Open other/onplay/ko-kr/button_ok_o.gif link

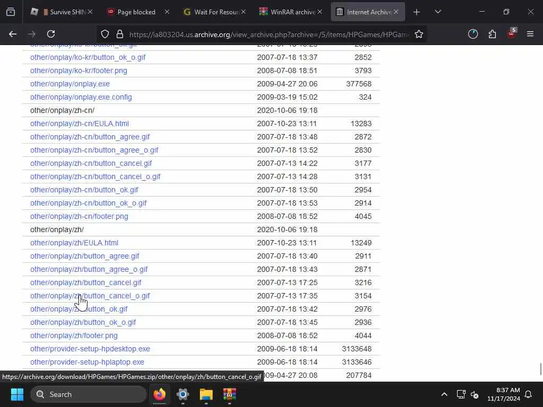coord(87,57)
